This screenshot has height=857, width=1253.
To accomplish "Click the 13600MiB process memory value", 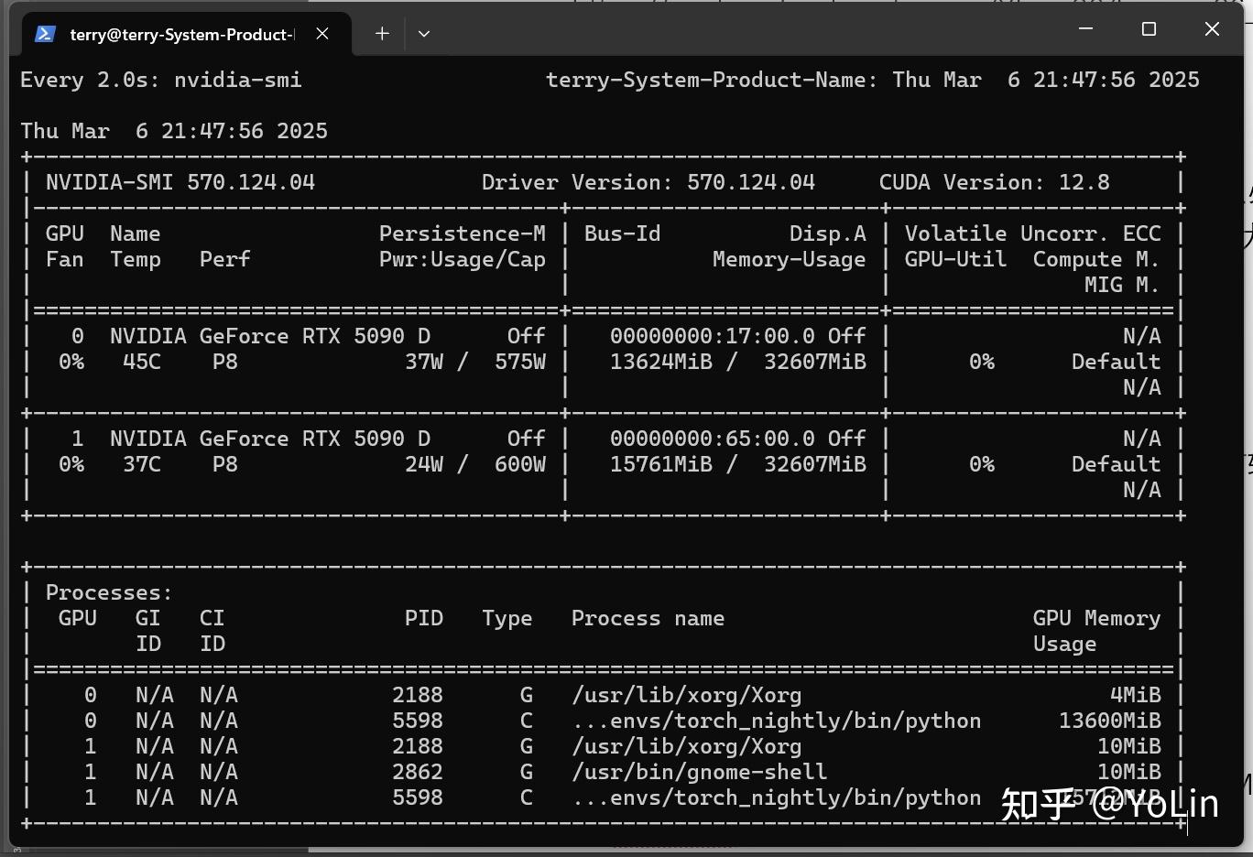I will tap(1109, 721).
